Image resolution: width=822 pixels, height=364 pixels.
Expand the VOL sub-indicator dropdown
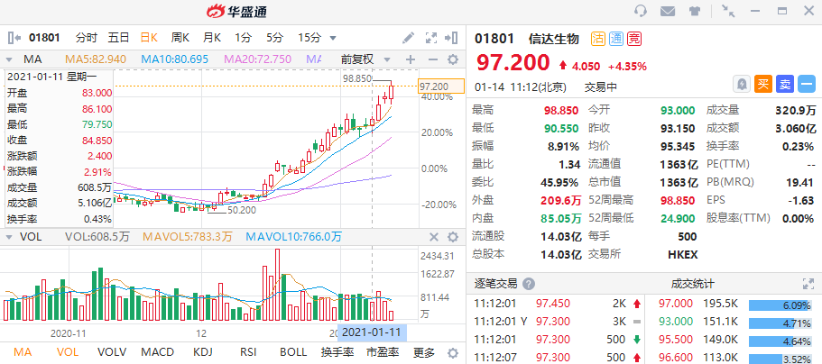[9, 237]
